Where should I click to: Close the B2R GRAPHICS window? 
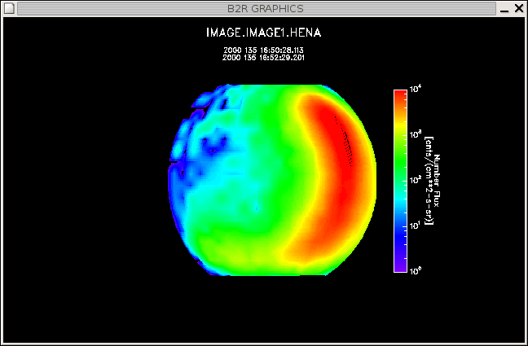click(519, 8)
